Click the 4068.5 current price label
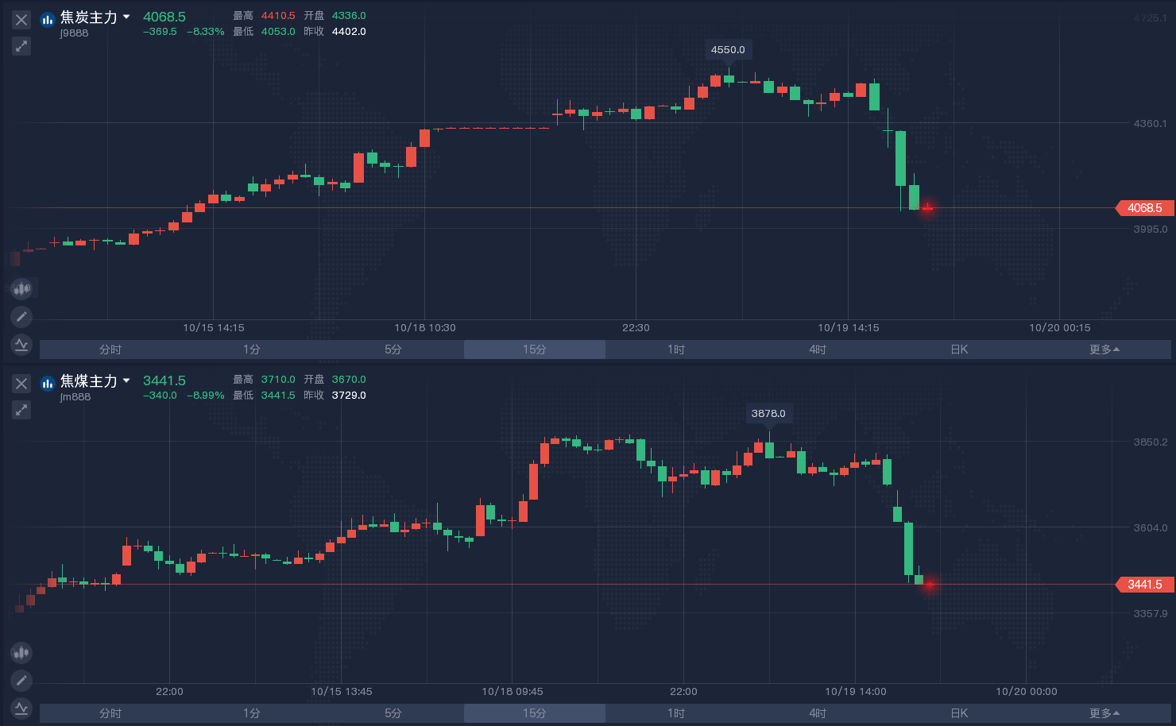 (1144, 208)
